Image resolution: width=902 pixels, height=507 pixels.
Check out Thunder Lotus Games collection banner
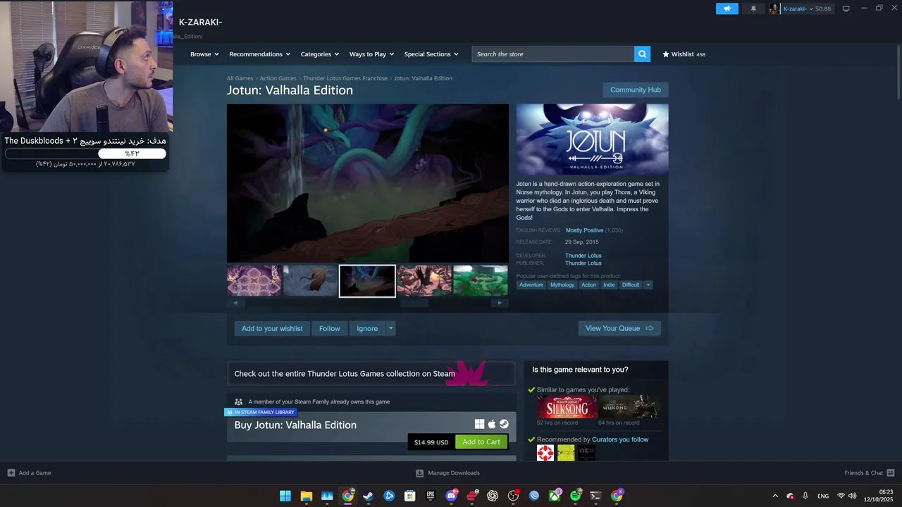point(371,373)
